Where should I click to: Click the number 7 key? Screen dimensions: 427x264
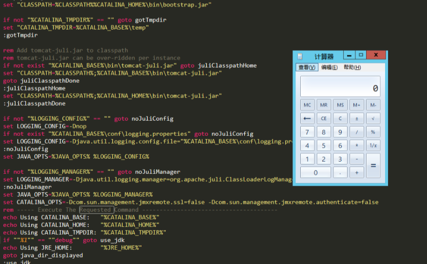pos(307,132)
